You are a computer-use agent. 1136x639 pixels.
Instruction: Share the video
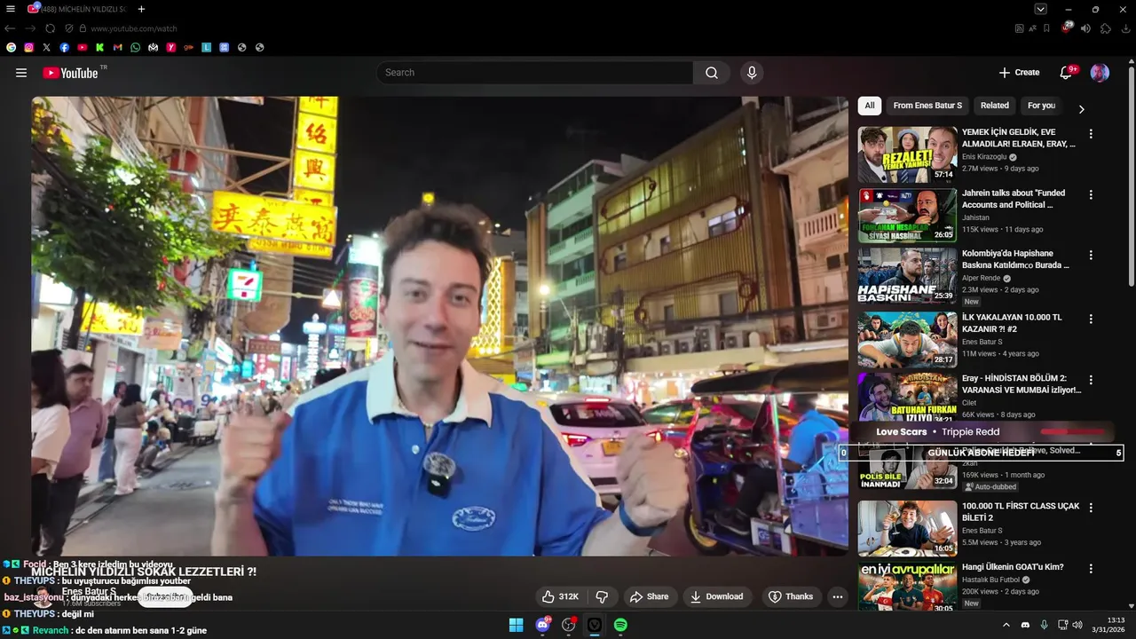click(x=649, y=596)
